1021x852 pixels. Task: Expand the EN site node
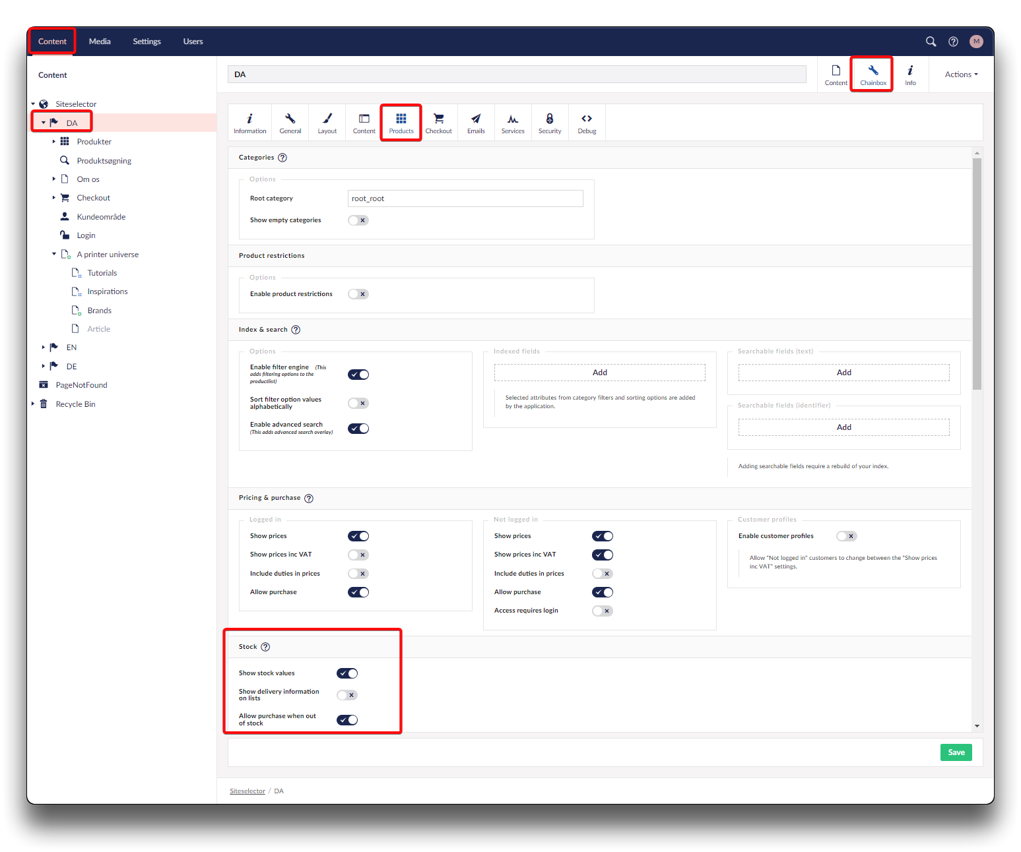pos(44,348)
